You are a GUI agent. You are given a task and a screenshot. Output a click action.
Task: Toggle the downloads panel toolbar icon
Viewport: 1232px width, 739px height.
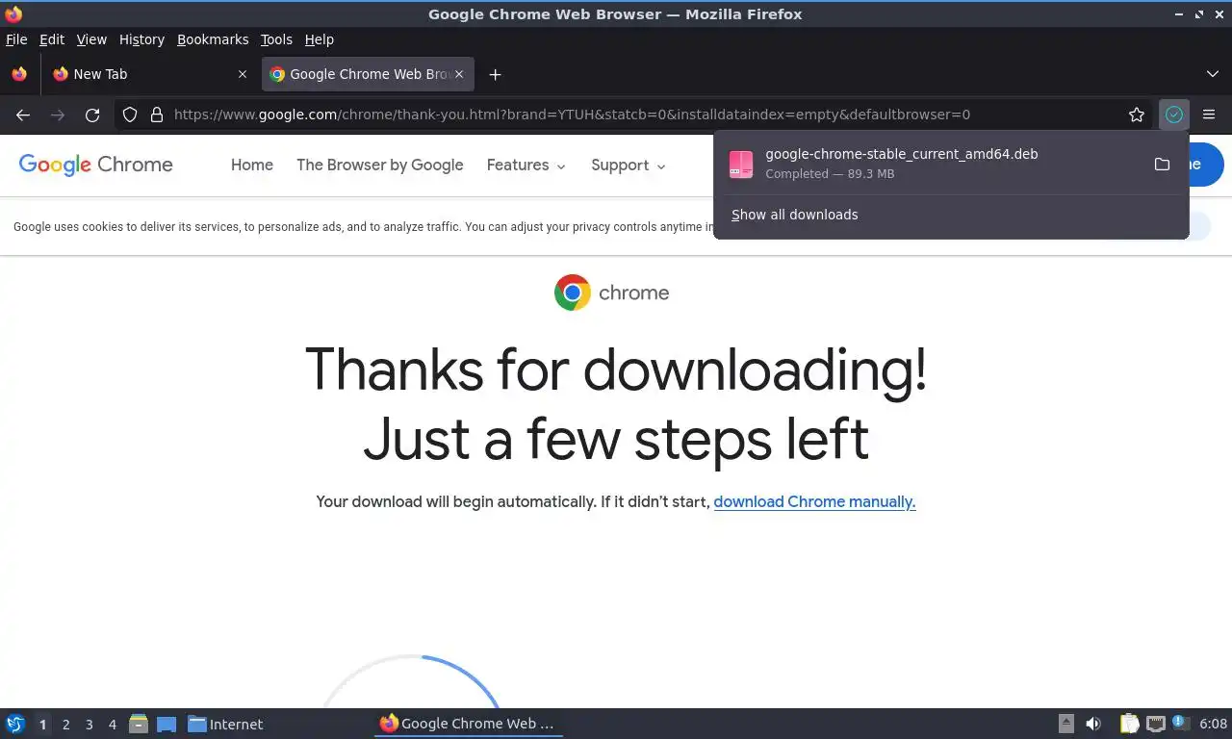(1173, 115)
